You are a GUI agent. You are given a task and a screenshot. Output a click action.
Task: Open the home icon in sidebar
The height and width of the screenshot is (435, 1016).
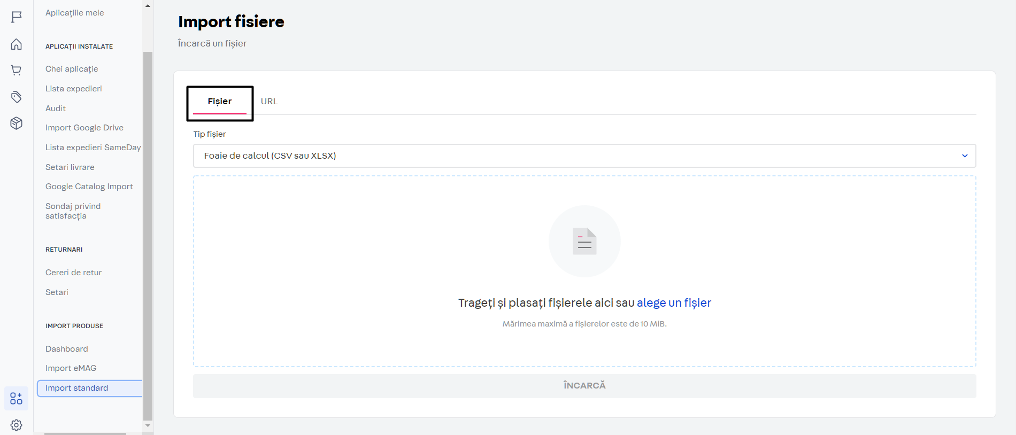pyautogui.click(x=17, y=44)
